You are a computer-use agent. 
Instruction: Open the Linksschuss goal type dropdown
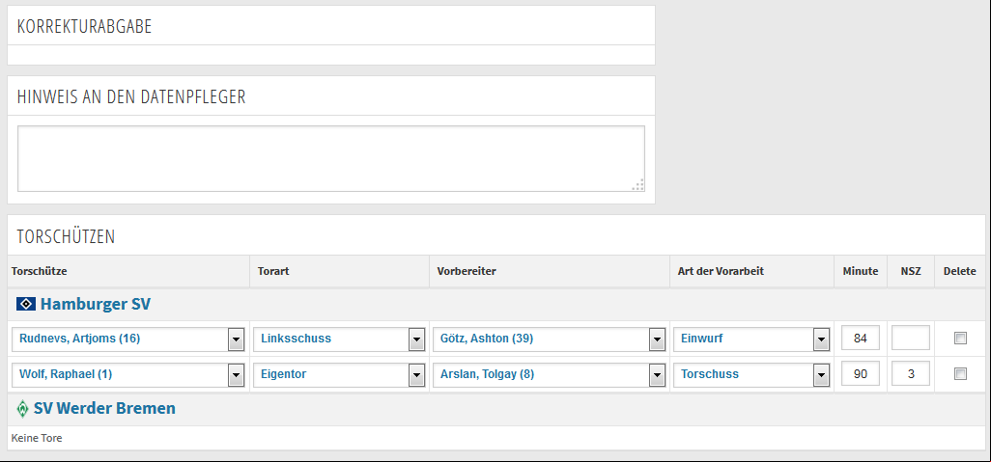point(339,339)
